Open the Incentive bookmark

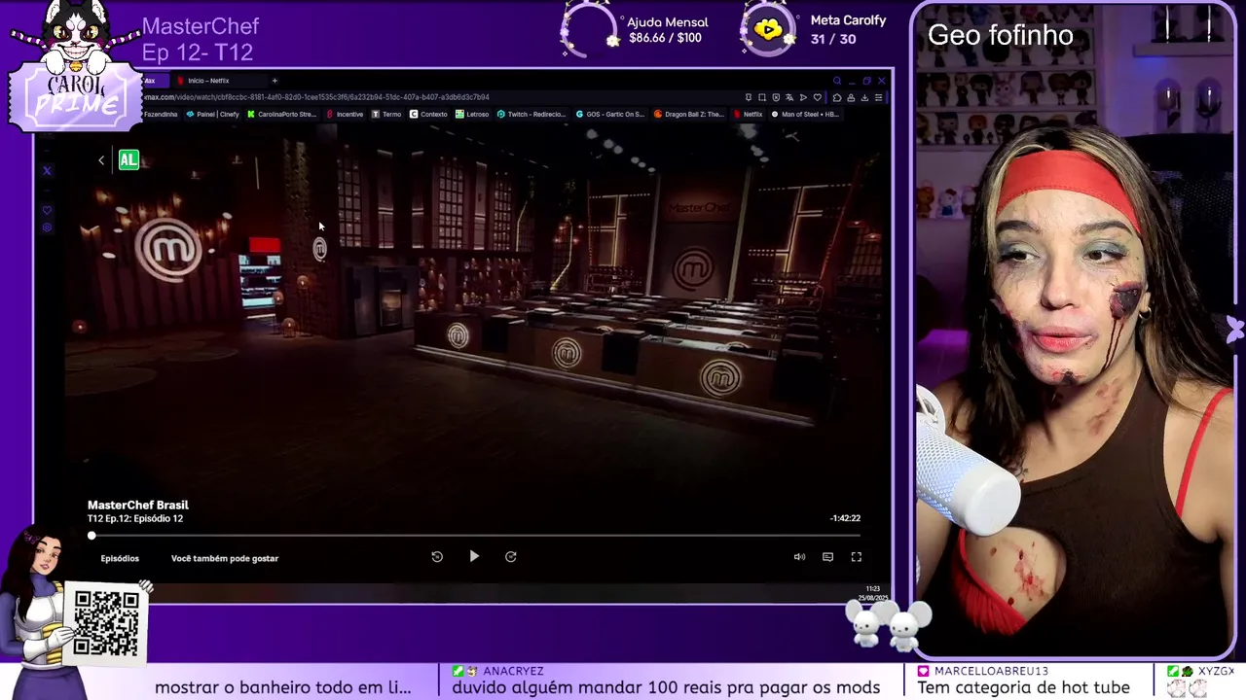(345, 114)
